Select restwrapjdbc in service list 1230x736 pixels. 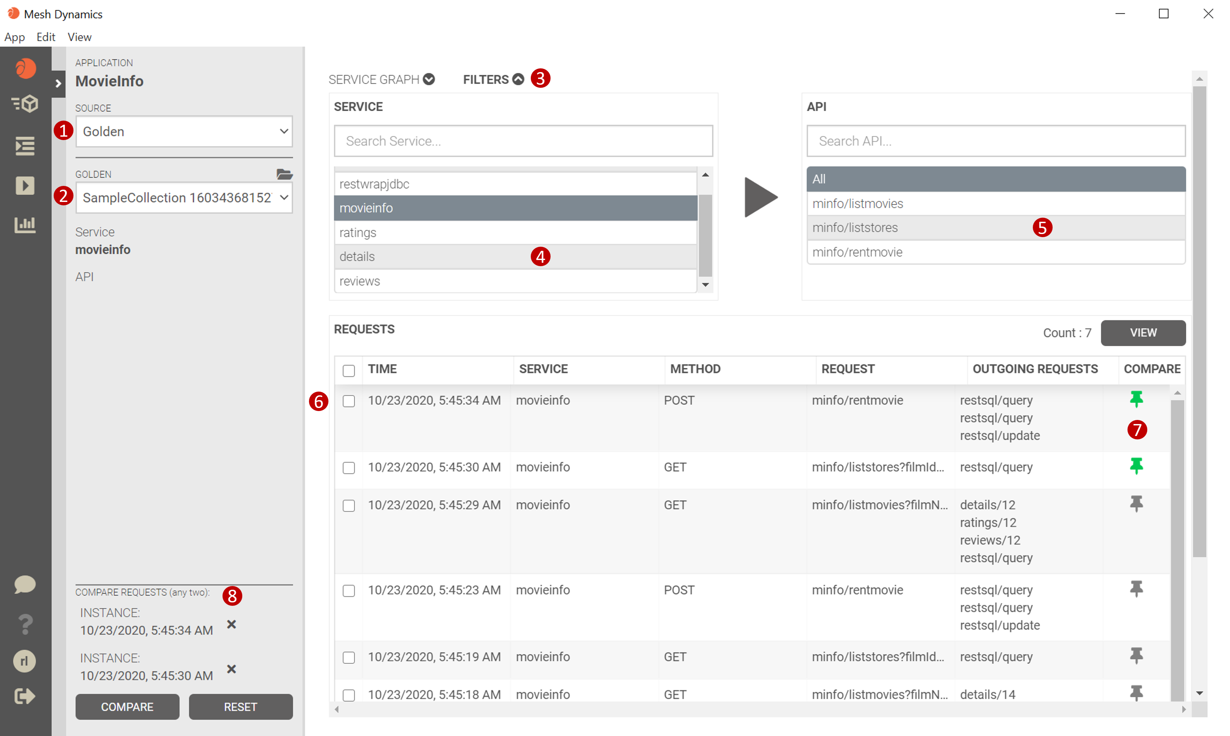click(x=516, y=184)
